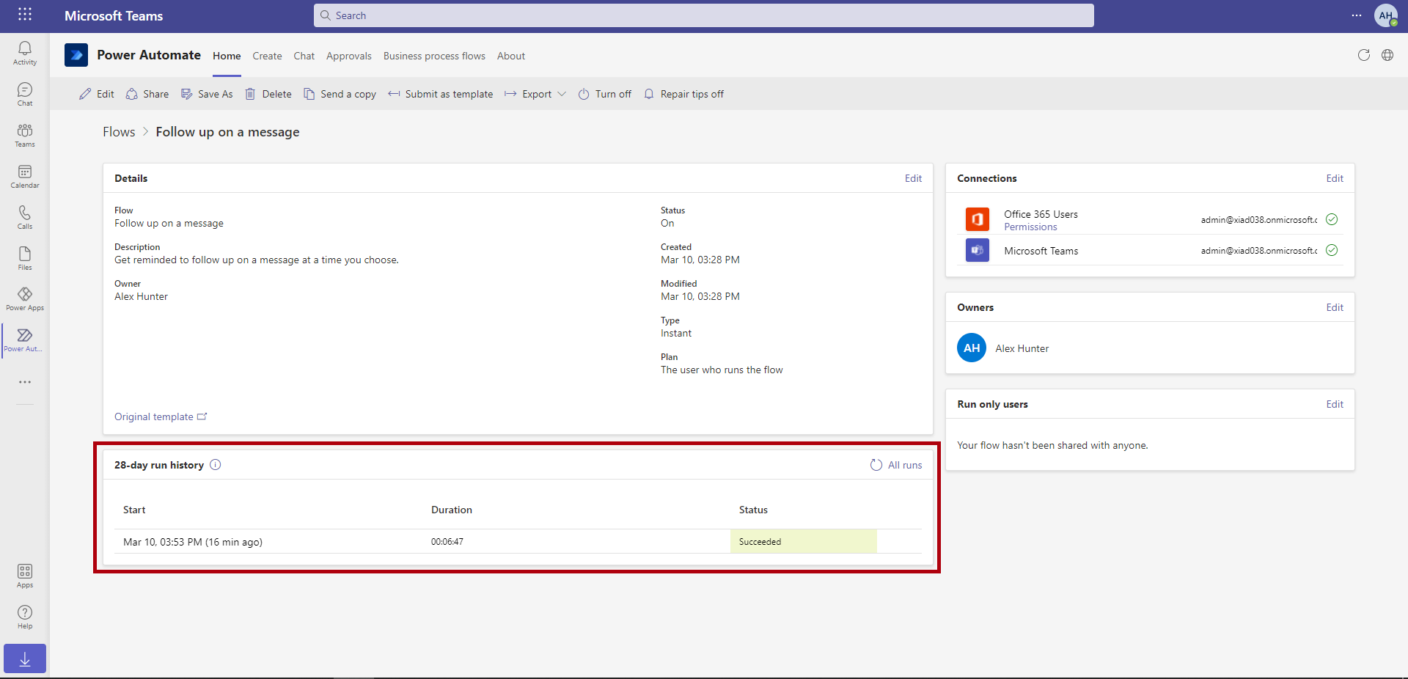
Task: Launch Power Apps from the left rail
Action: coord(25,299)
